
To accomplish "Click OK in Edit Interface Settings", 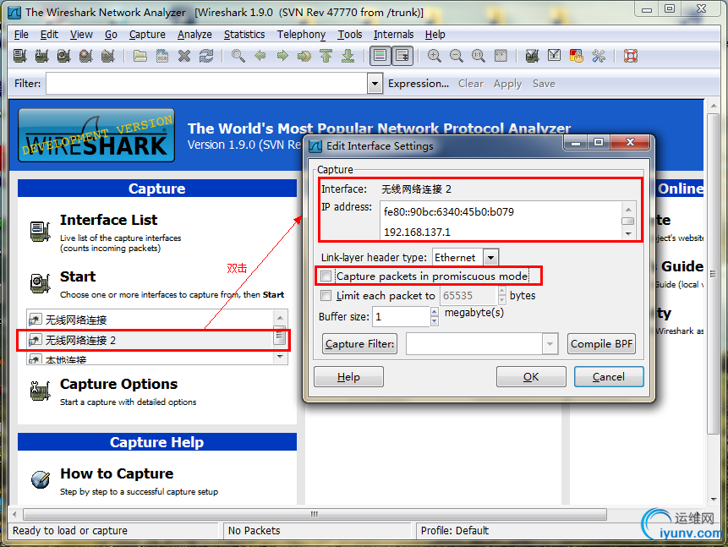I will coord(531,376).
